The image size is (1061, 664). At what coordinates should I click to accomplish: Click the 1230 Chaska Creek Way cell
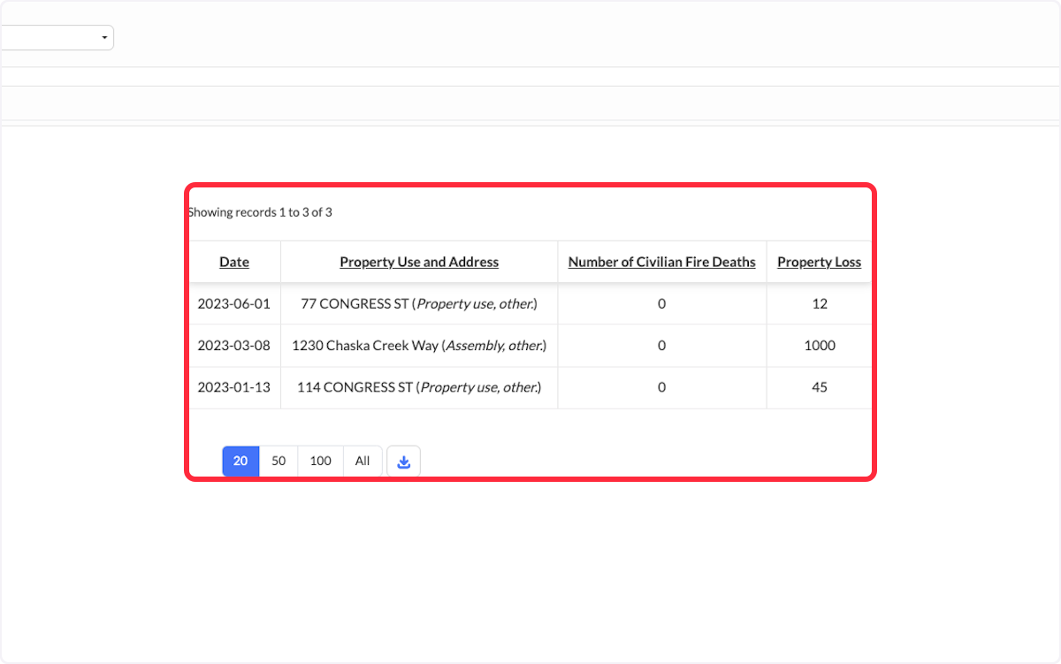[x=419, y=346]
